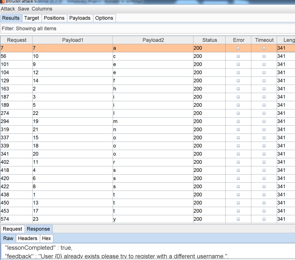Click Payload2 value y in the table
Screen dimensions: 295x260
point(153,219)
